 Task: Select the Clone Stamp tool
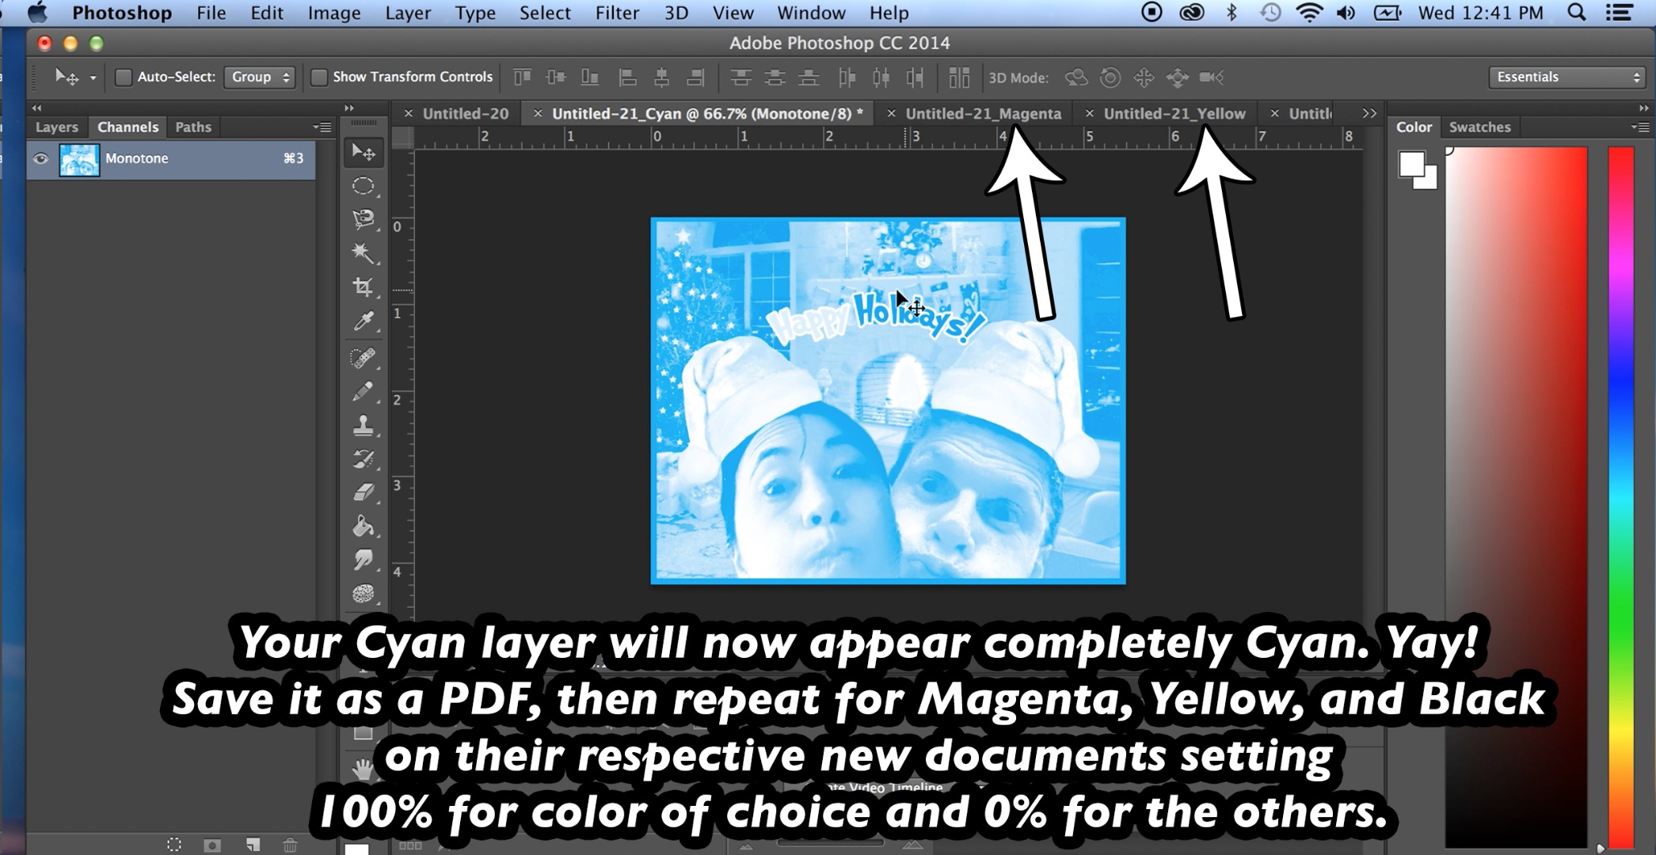pyautogui.click(x=364, y=424)
